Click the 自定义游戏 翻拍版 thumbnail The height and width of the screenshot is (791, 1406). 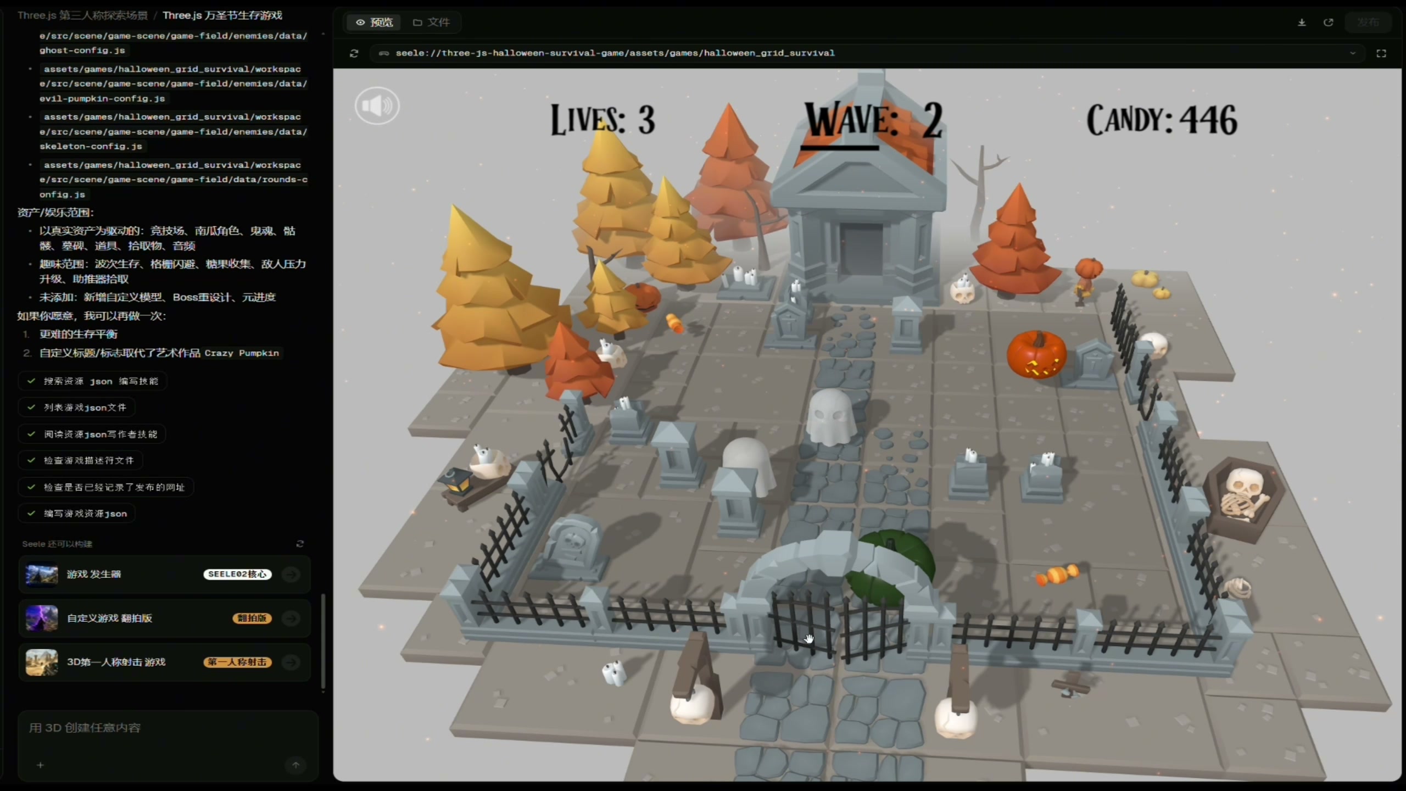click(x=42, y=619)
